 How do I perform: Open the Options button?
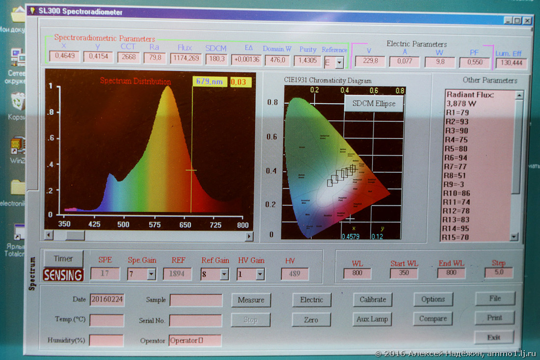(433, 299)
